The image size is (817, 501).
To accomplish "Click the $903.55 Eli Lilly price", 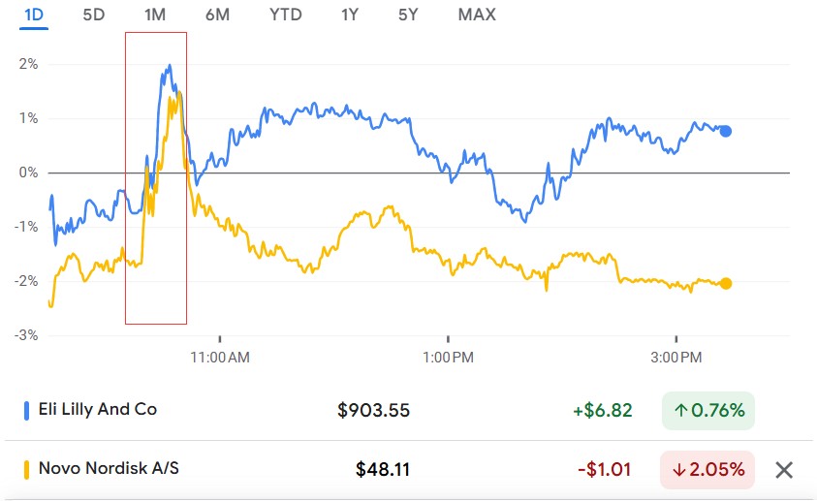I will (x=373, y=411).
